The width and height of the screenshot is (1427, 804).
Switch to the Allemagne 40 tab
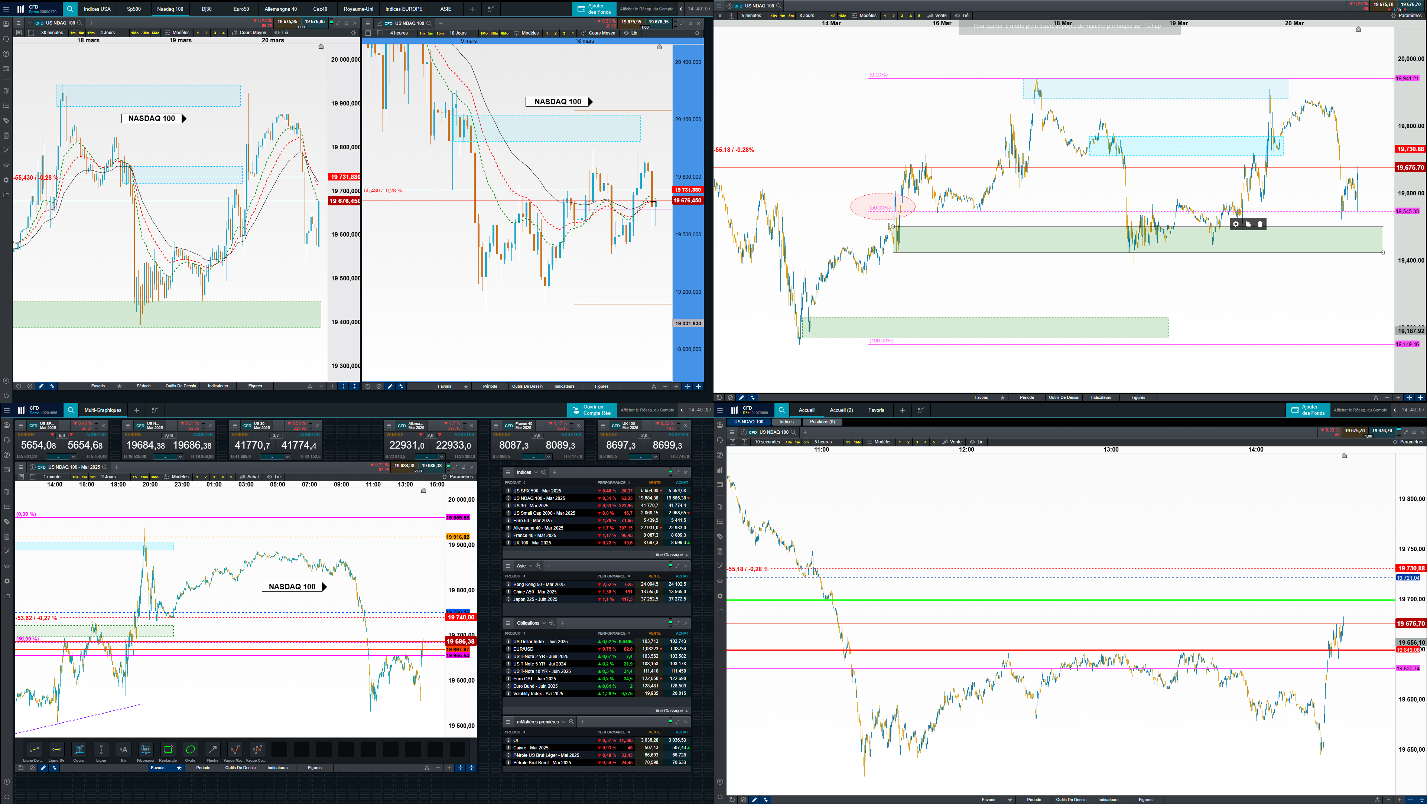point(280,9)
